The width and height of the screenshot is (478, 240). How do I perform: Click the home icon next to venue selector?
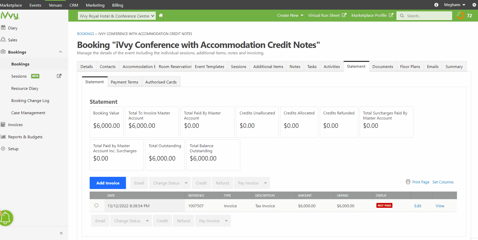161,15
